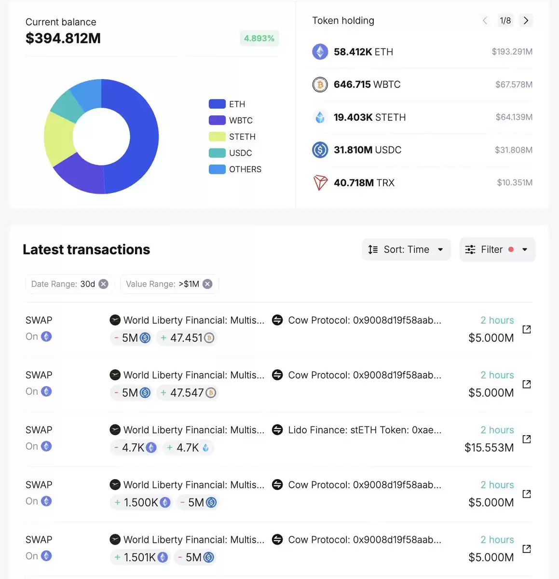559x579 pixels.
Task: Open the Sort: Time dropdown
Action: 406,249
